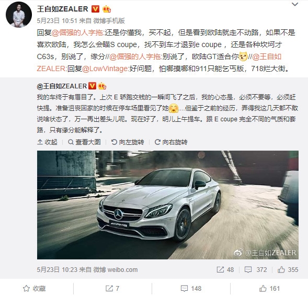
Task: Click the Mercedes AMG car photo
Action: (168, 205)
